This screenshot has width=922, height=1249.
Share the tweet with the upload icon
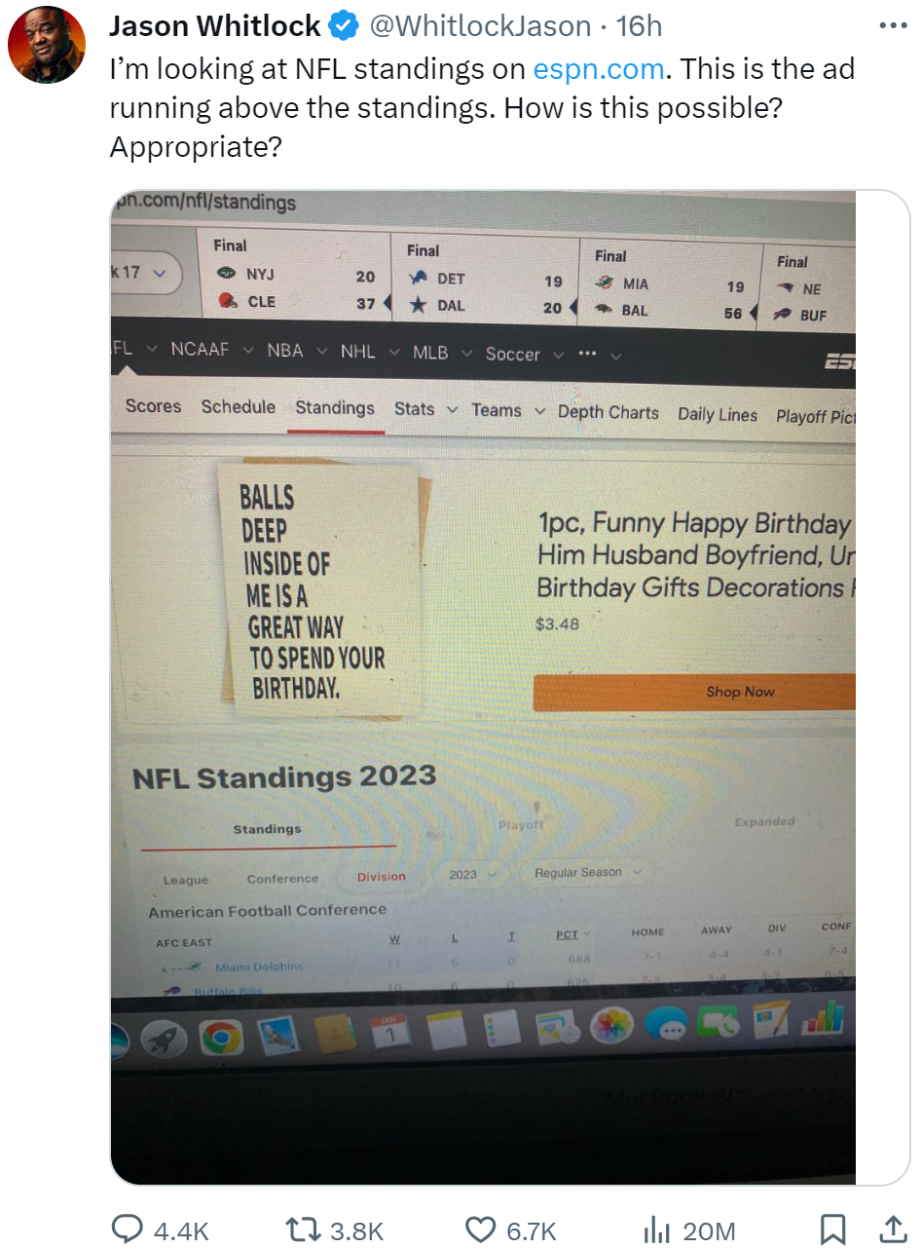pyautogui.click(x=892, y=1230)
